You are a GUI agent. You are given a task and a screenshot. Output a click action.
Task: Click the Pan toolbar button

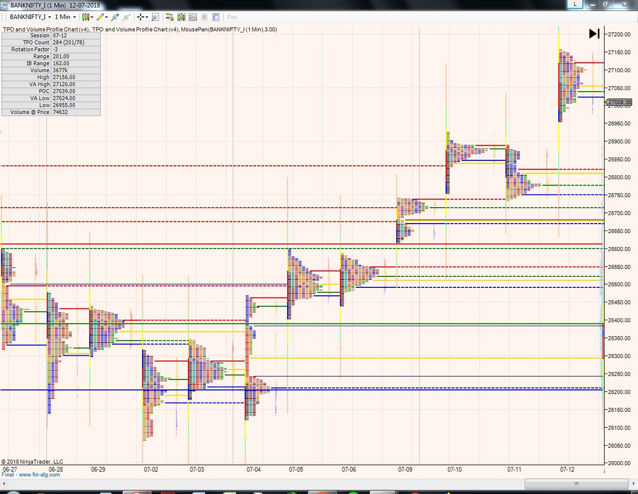232,17
